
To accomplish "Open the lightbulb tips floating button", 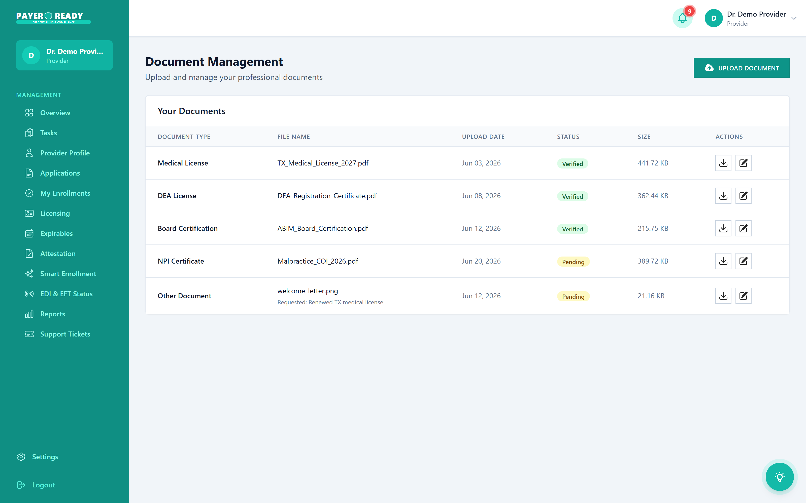I will 779,477.
